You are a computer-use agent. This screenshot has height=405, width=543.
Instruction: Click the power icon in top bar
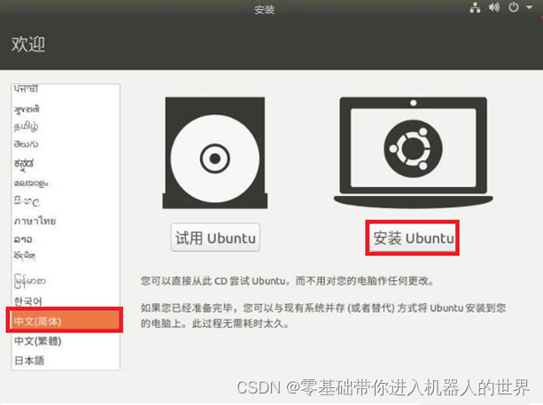click(x=513, y=7)
